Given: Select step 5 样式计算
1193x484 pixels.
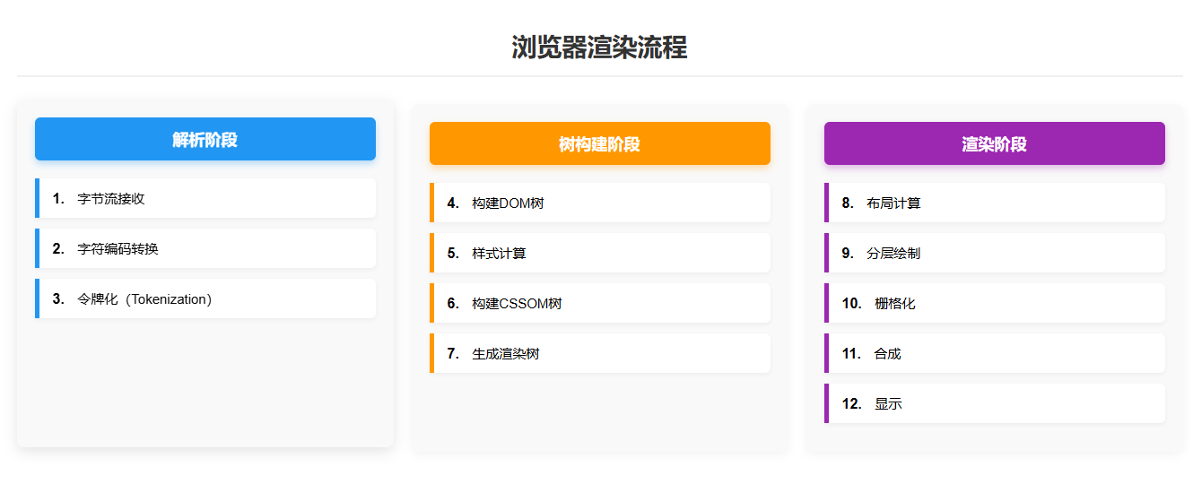Looking at the screenshot, I should pyautogui.click(x=600, y=253).
